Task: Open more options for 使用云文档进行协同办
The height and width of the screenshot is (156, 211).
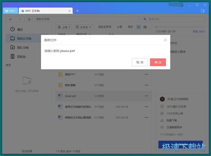Action: coord(146,107)
